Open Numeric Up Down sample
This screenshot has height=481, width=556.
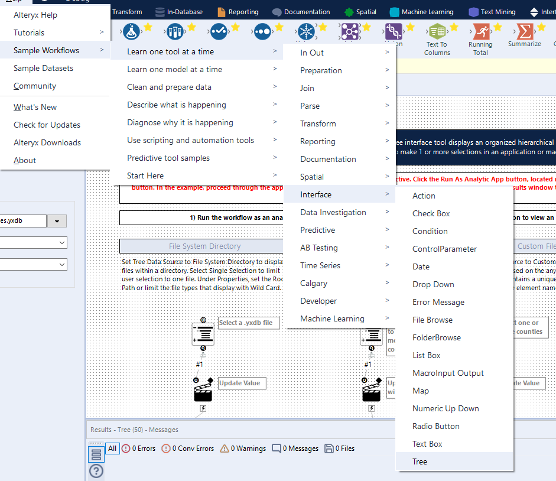[454, 408]
